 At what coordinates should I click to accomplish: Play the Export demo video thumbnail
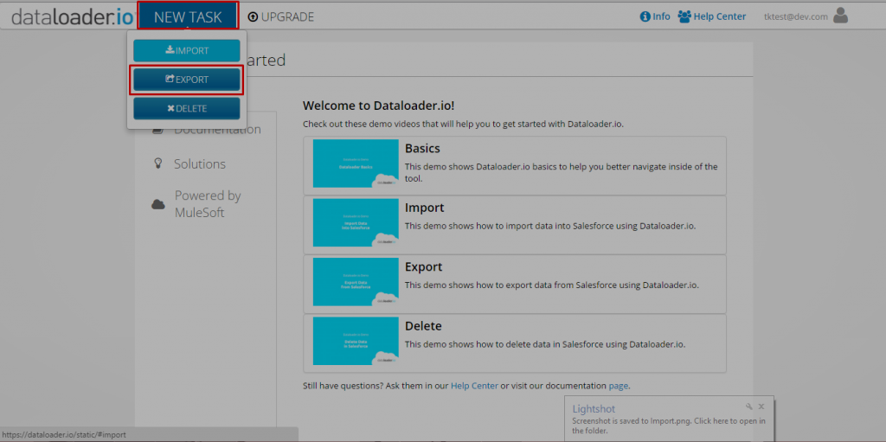(356, 282)
